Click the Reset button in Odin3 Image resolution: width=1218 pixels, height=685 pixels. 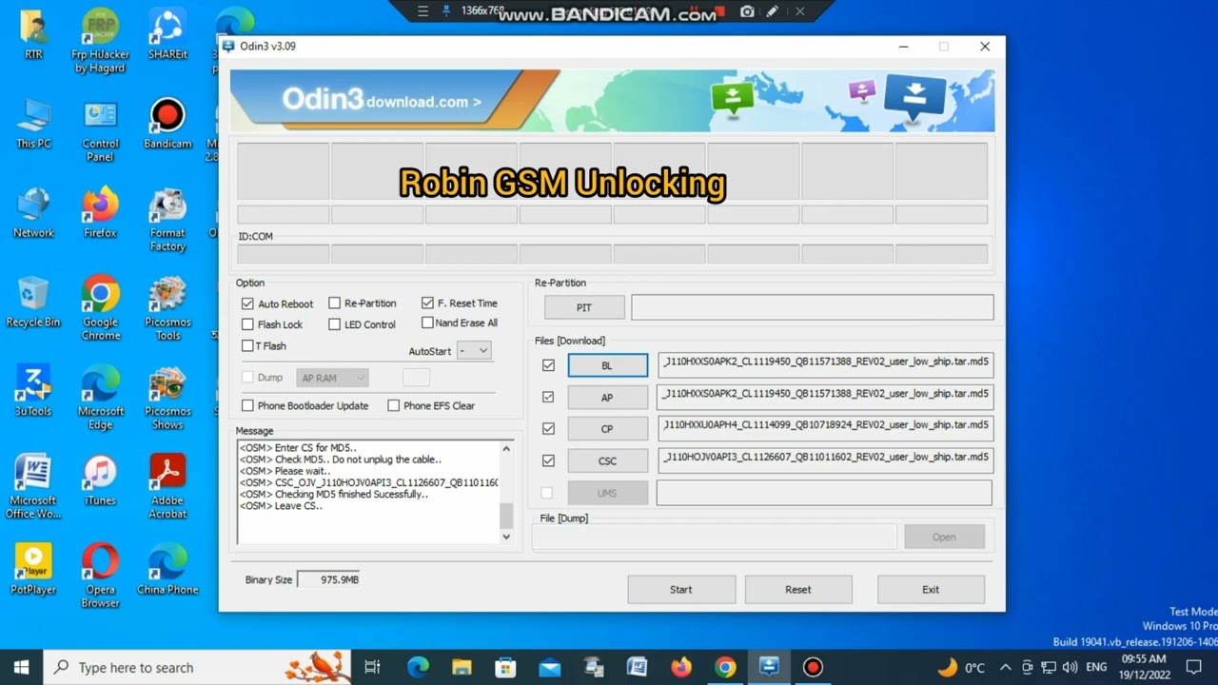798,589
